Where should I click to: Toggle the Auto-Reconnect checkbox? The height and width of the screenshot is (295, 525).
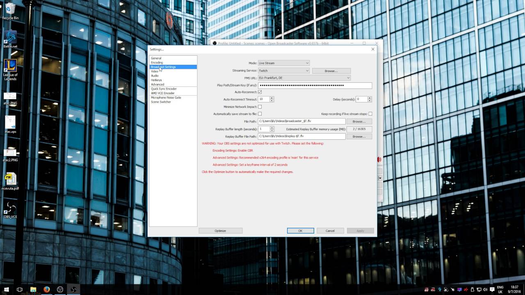pos(260,92)
